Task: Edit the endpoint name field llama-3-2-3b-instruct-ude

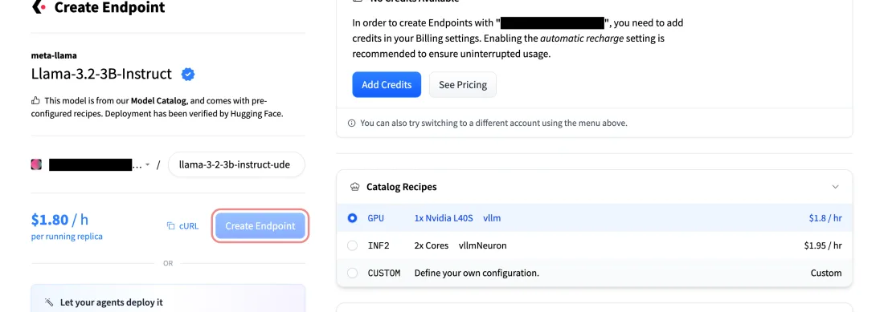Action: pyautogui.click(x=236, y=164)
